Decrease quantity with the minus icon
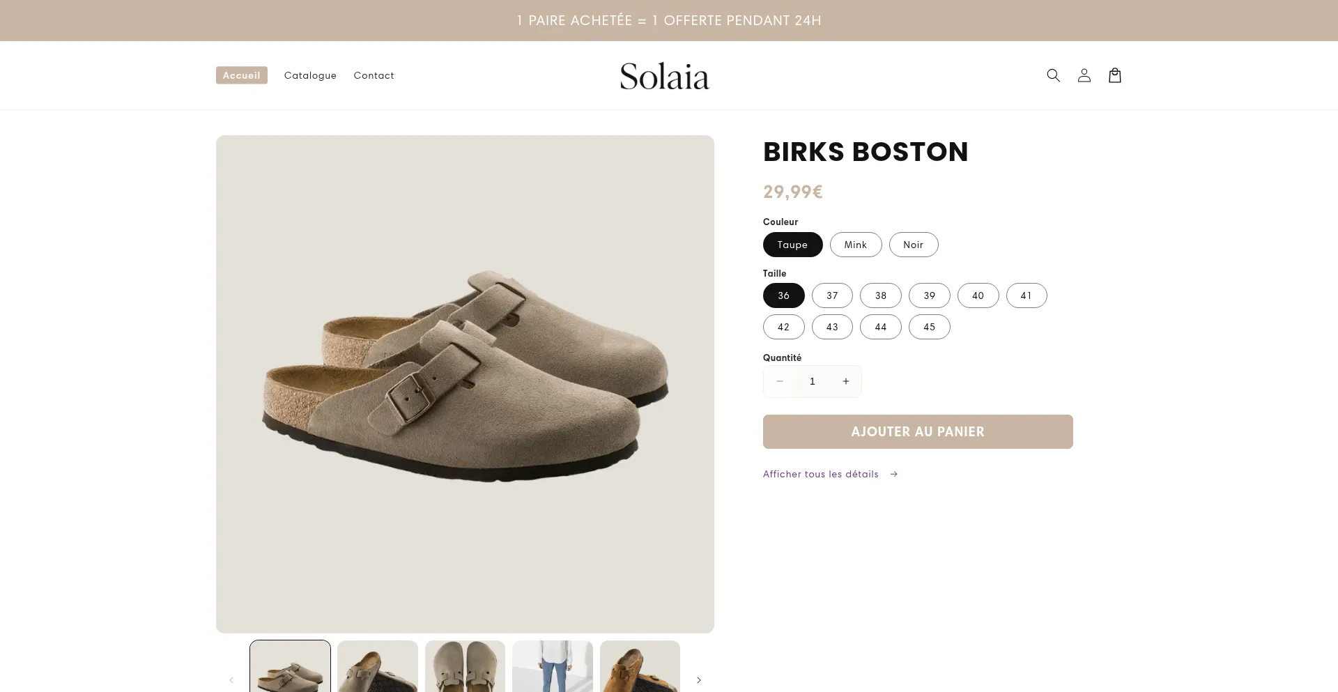The height and width of the screenshot is (692, 1338). [779, 381]
